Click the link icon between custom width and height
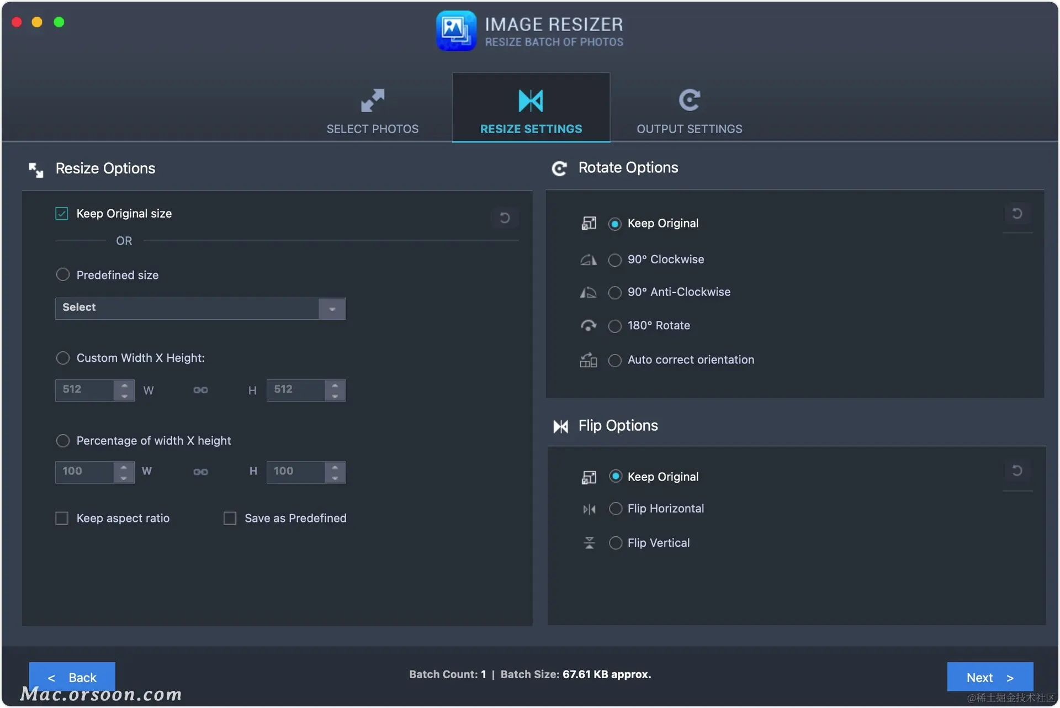Viewport: 1060px width, 708px height. (200, 390)
